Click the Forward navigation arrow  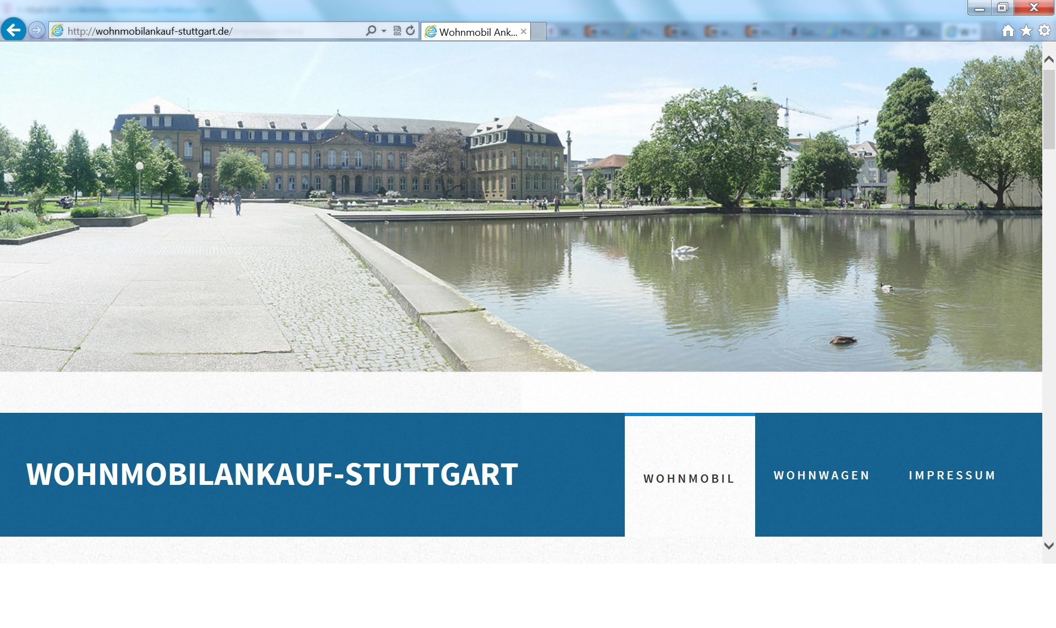[x=37, y=30]
